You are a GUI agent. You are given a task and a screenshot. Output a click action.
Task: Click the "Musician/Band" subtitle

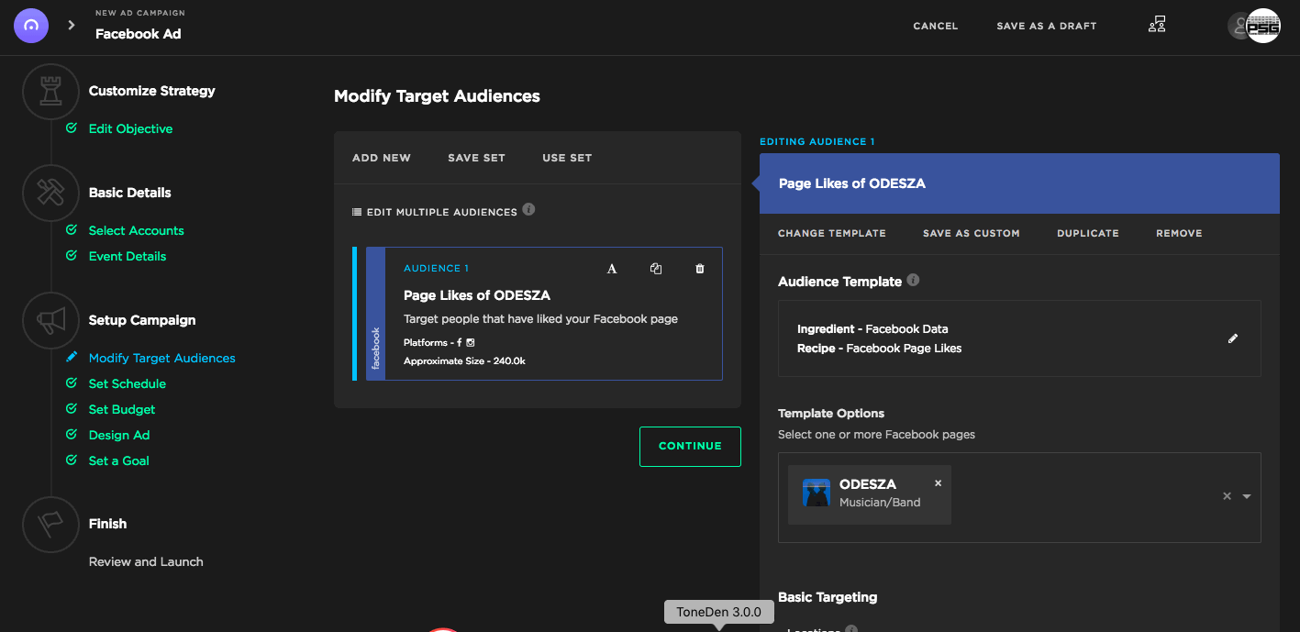880,503
